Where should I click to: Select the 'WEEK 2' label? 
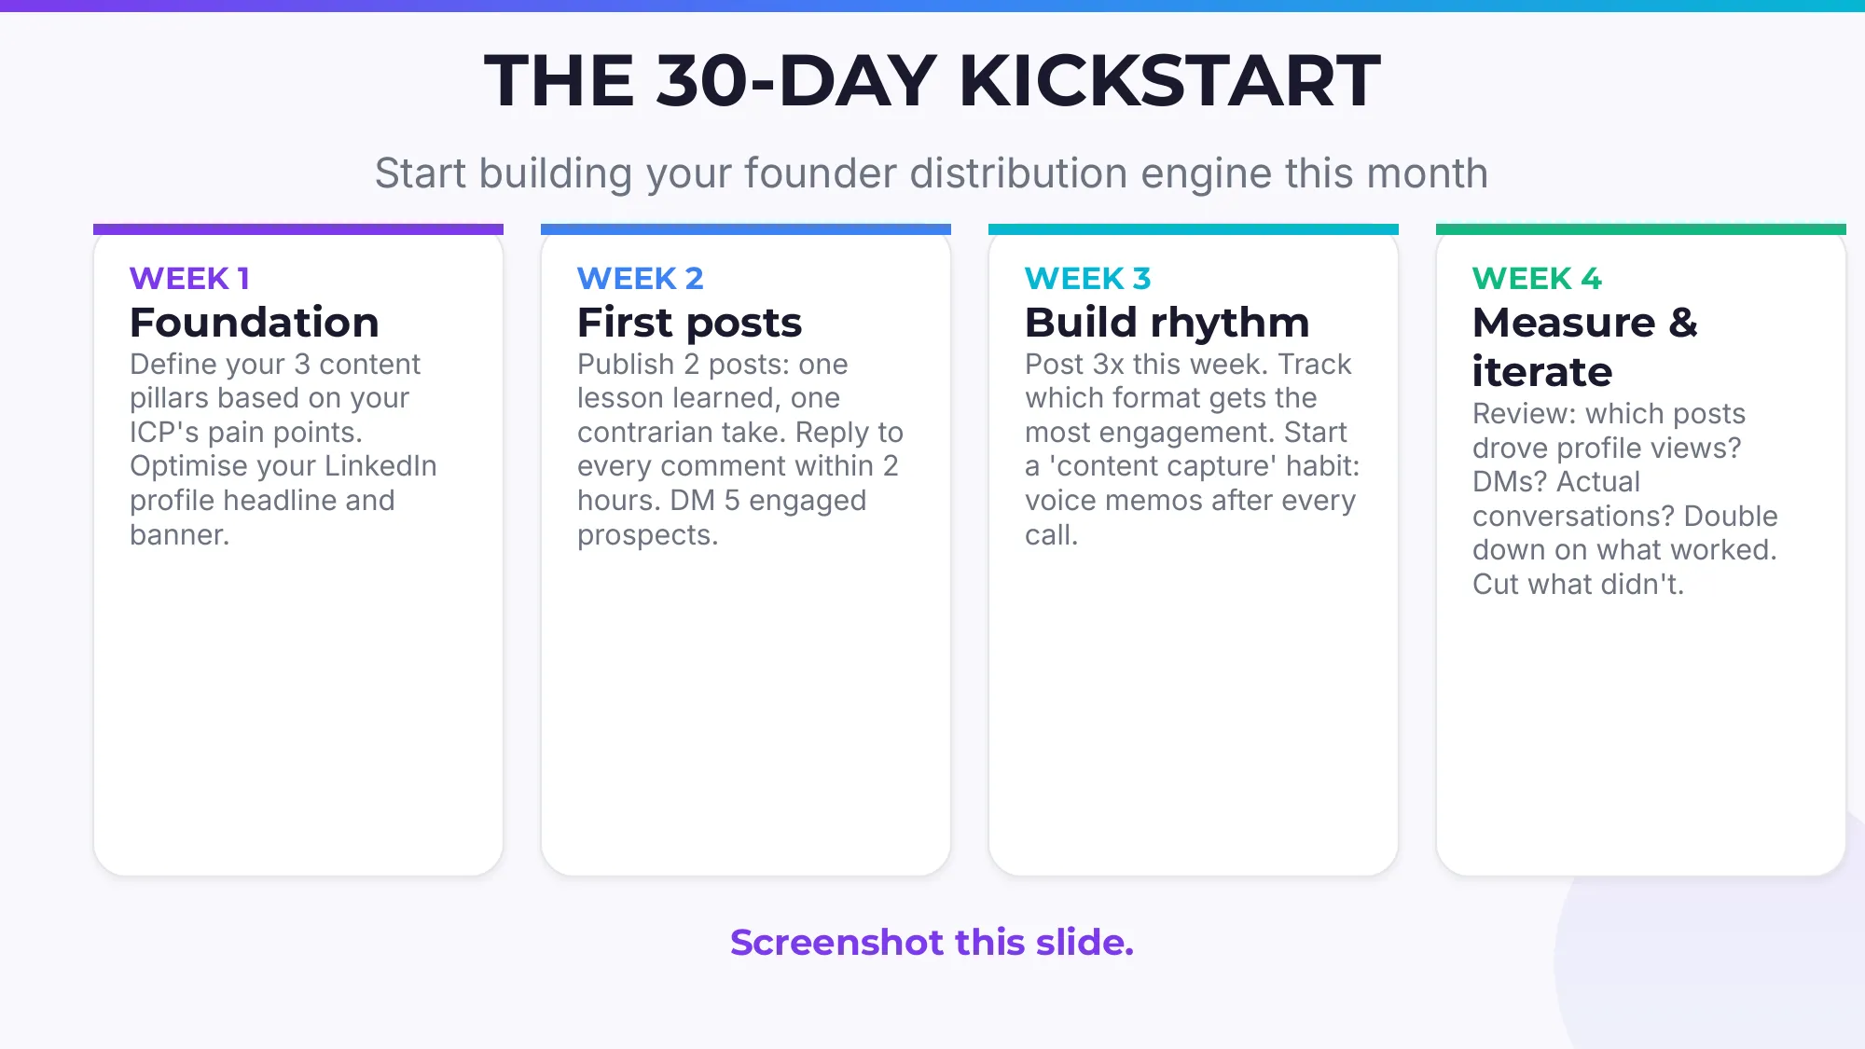(x=640, y=278)
